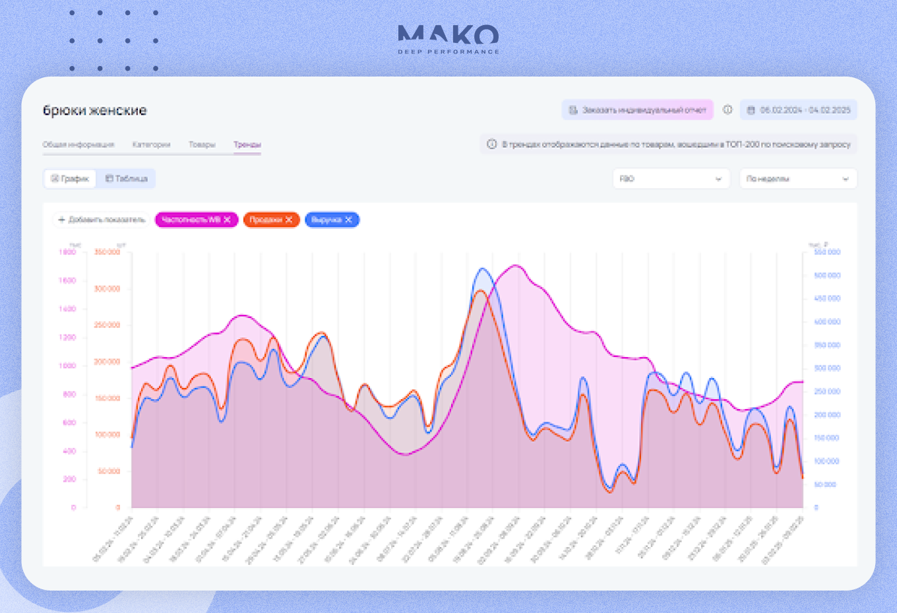The width and height of the screenshot is (897, 613).
Task: Open the Товары tab
Action: 202,145
